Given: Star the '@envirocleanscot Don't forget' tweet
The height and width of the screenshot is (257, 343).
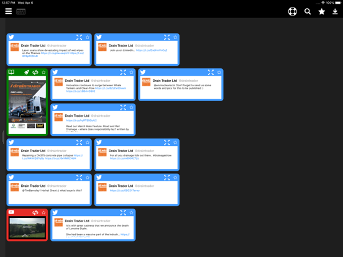Looking at the screenshot, I should tap(219, 73).
